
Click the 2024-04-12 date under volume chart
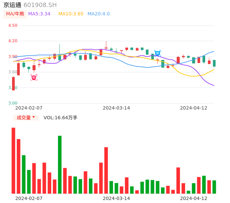coord(194,198)
